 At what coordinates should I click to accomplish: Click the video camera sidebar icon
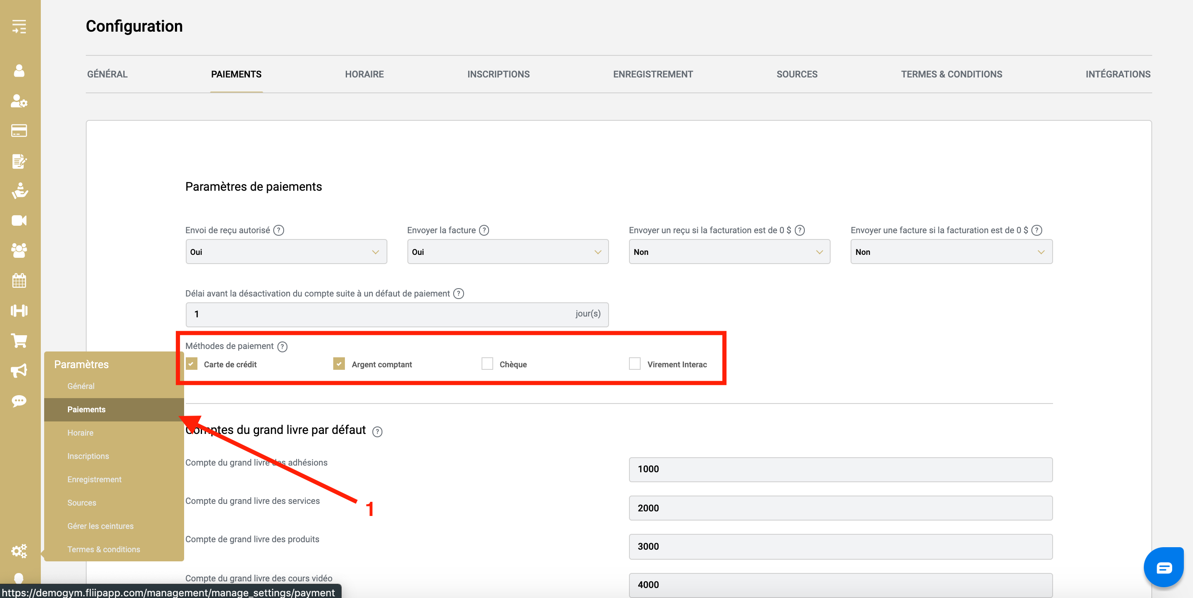tap(19, 220)
